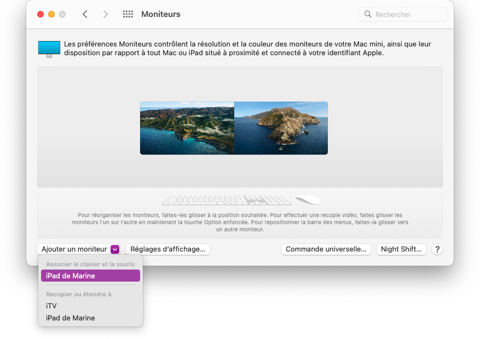Image resolution: width=480 pixels, height=339 pixels.
Task: Open Commande universelle options
Action: tap(326, 249)
